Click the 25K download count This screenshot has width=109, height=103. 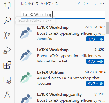click(99, 50)
